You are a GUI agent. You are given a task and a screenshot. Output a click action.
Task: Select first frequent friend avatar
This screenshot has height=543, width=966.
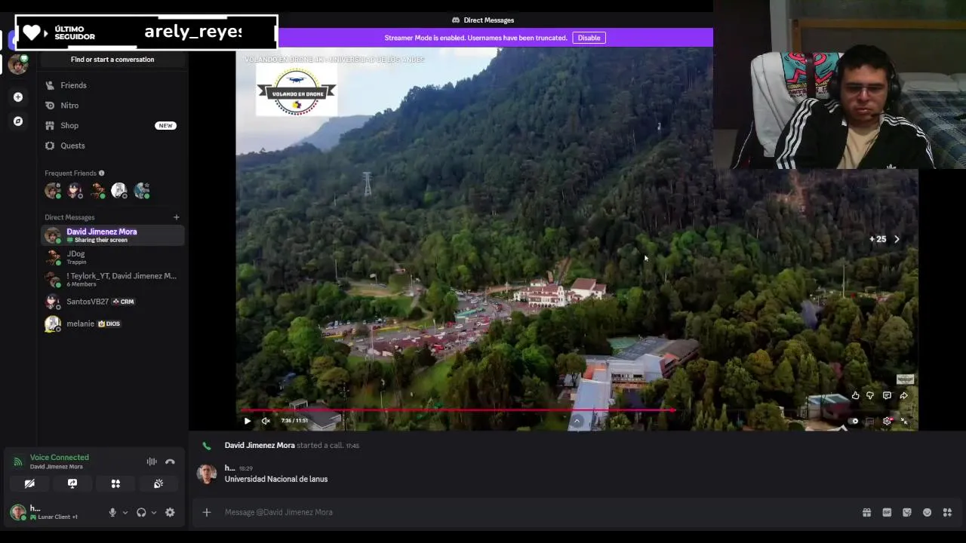pyautogui.click(x=52, y=191)
